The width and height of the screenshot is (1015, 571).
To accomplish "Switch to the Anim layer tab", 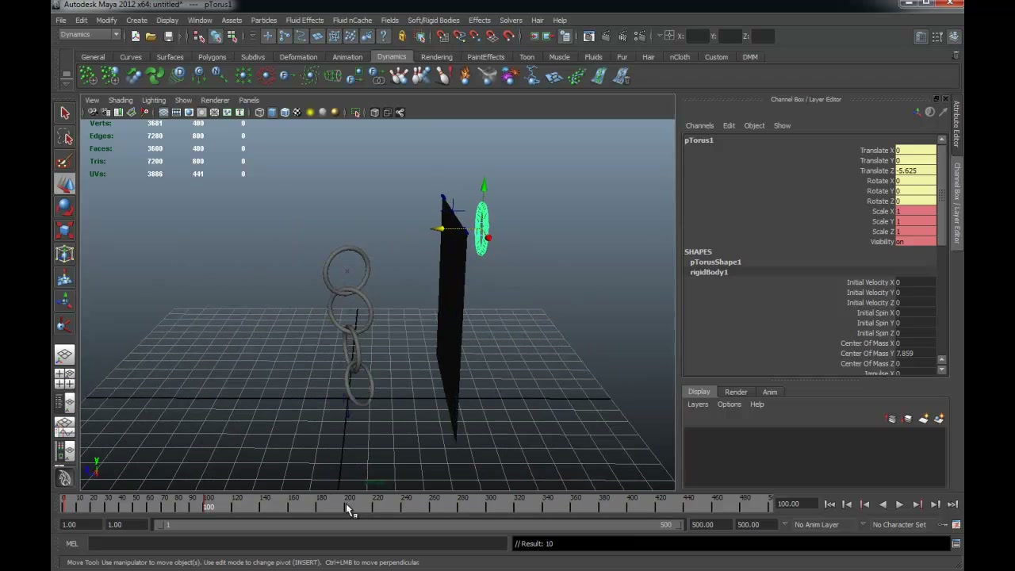I will click(770, 392).
